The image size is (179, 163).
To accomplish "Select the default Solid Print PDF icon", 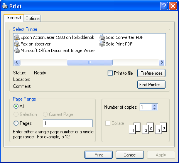I will point(102,44).
